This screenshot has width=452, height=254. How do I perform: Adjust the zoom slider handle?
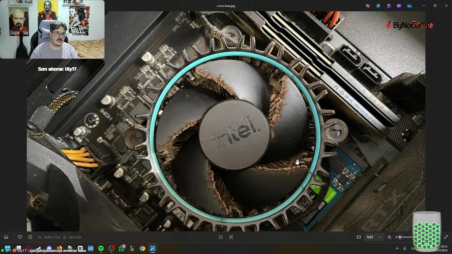pyautogui.click(x=400, y=237)
